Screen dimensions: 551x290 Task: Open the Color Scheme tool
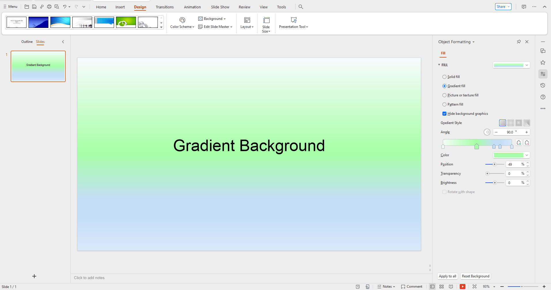181,23
